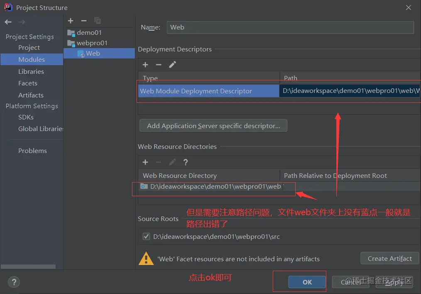Click the src source root path text
This screenshot has width=421, height=294.
(x=216, y=237)
